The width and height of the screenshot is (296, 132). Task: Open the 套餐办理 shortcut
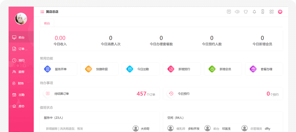click(264, 69)
